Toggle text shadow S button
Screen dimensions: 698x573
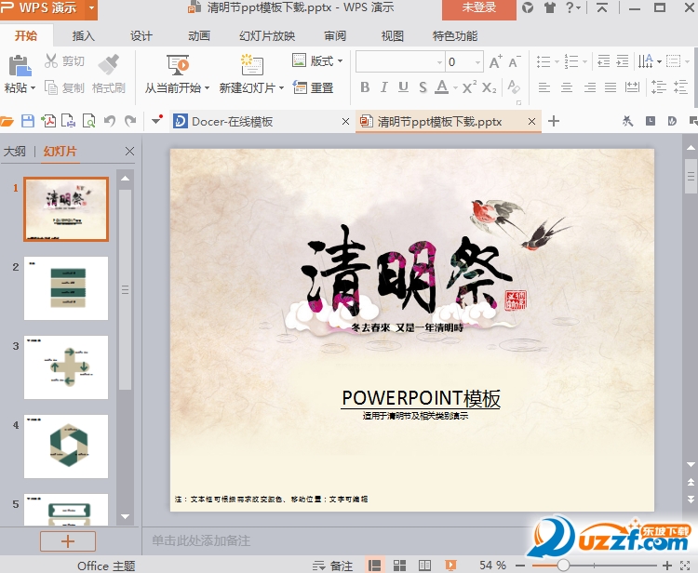(x=423, y=87)
